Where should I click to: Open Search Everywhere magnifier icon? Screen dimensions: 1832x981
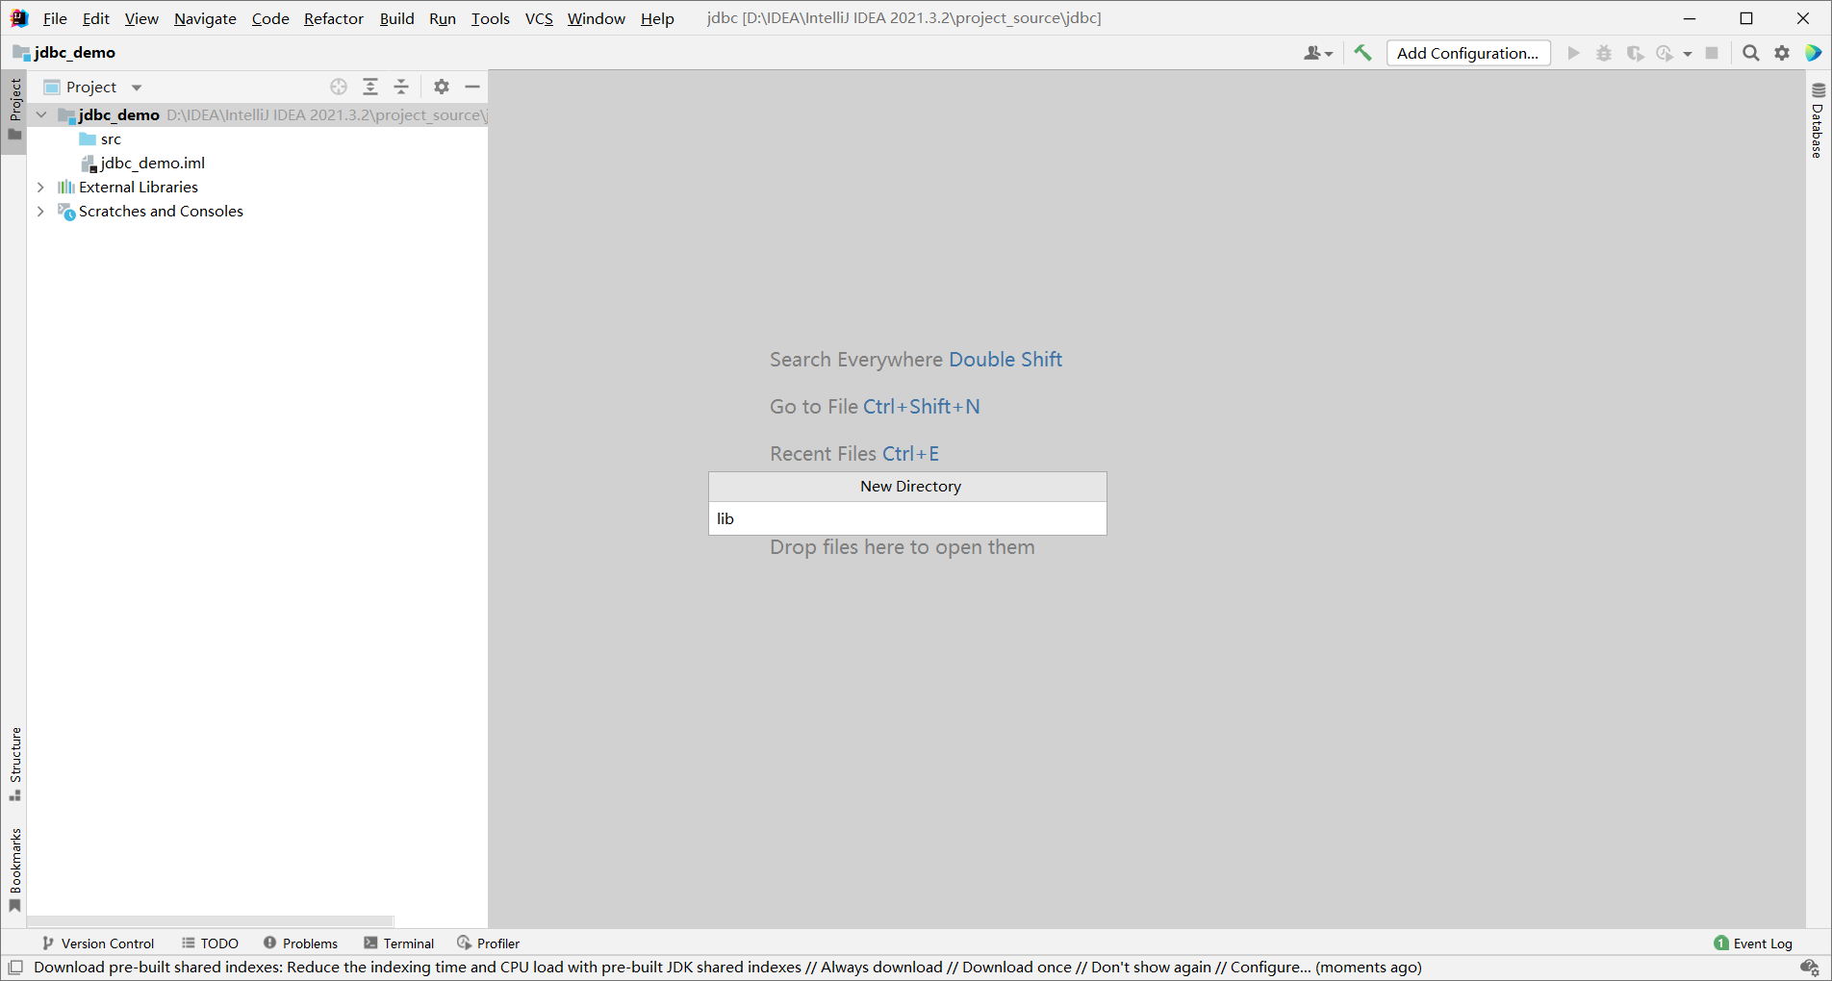click(1751, 53)
